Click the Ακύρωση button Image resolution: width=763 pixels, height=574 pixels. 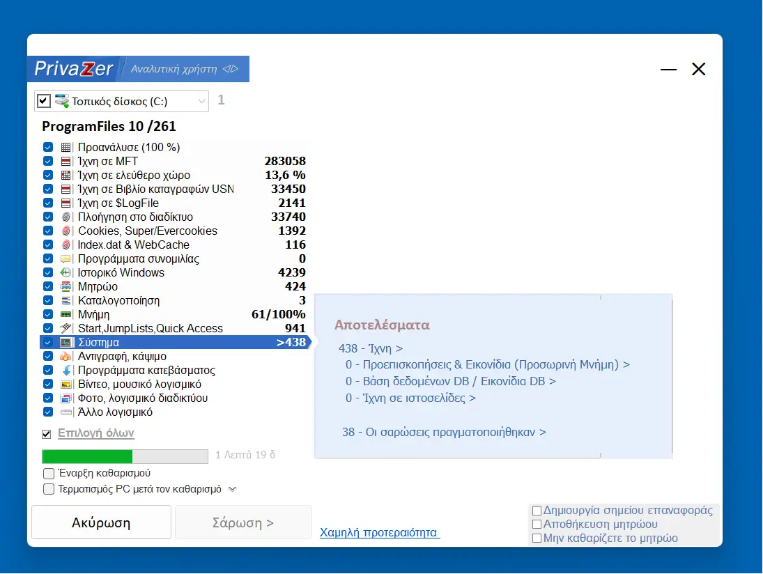(101, 522)
